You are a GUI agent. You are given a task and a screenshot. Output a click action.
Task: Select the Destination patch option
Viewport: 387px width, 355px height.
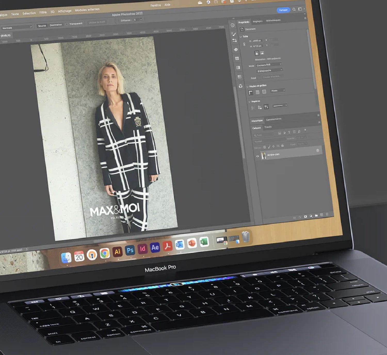pos(56,25)
